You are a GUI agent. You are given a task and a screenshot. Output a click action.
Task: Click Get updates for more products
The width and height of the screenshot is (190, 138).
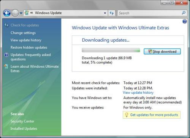point(154,115)
